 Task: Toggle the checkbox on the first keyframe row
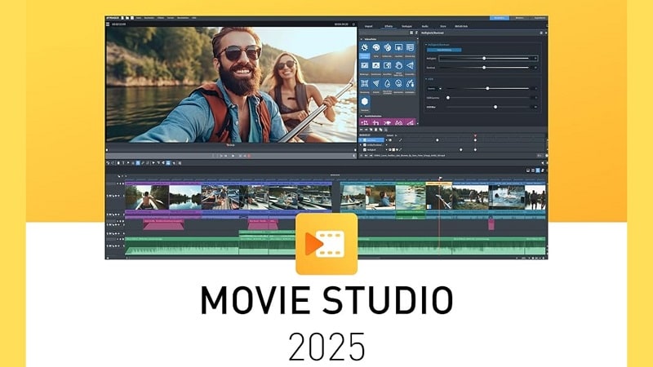coord(365,140)
